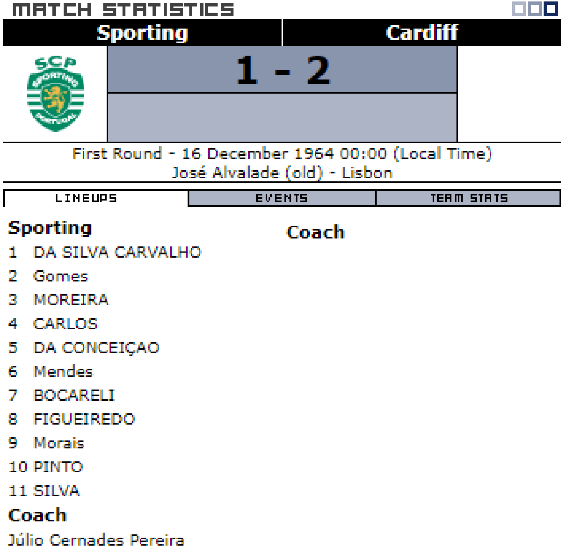Select the Lineups tab
The height and width of the screenshot is (555, 566).
[86, 198]
